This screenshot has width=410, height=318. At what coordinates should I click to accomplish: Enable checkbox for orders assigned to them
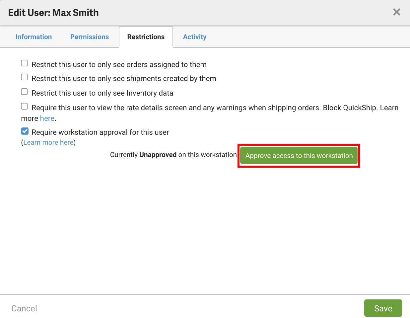[x=25, y=63]
